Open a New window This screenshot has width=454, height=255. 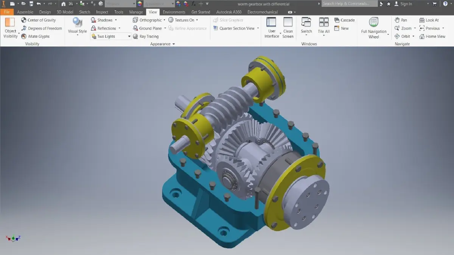click(341, 28)
